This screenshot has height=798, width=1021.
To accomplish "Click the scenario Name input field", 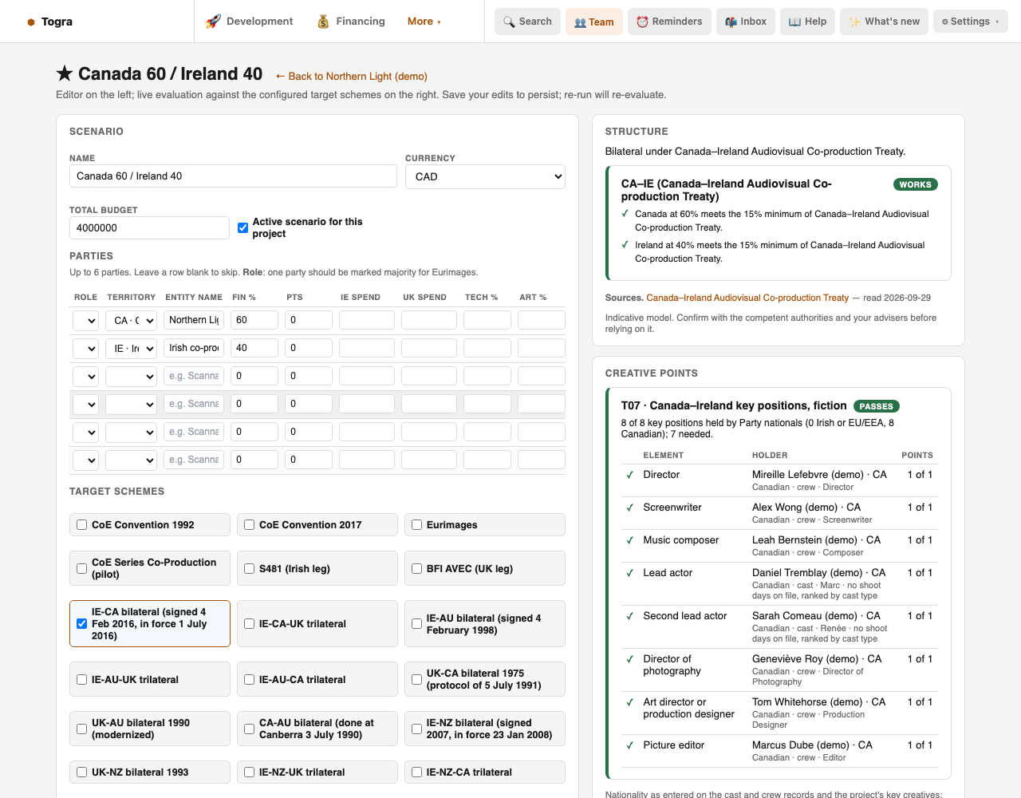I will coord(233,176).
